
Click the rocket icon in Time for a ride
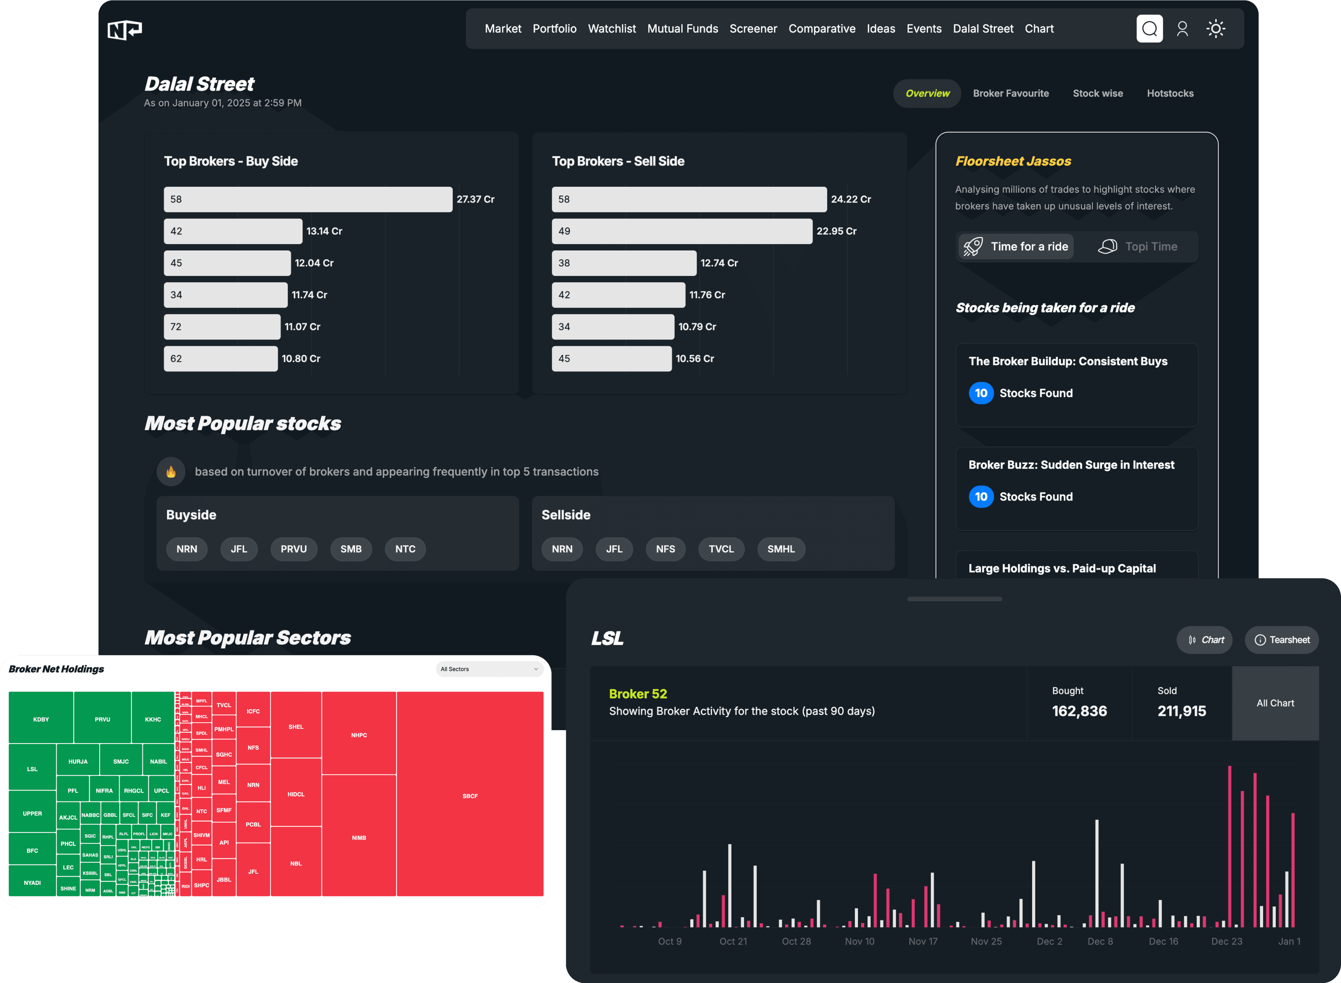973,246
